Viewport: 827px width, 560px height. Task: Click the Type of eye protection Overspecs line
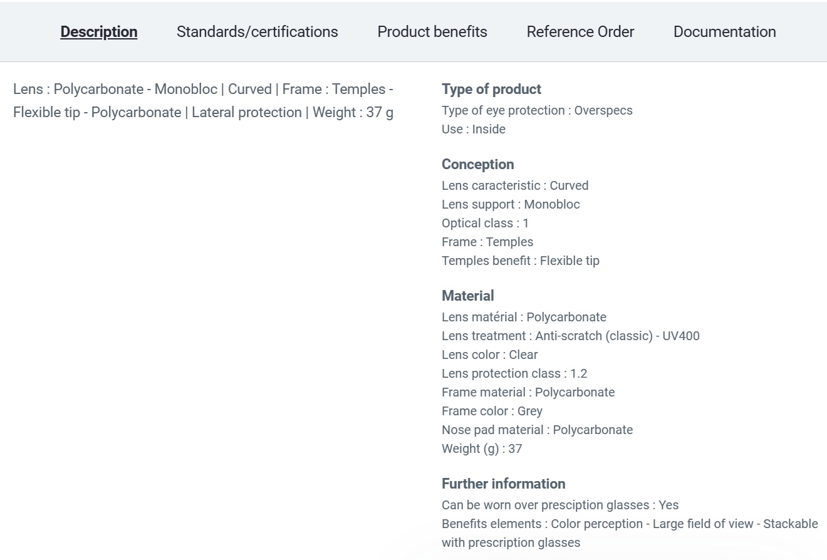(x=537, y=110)
